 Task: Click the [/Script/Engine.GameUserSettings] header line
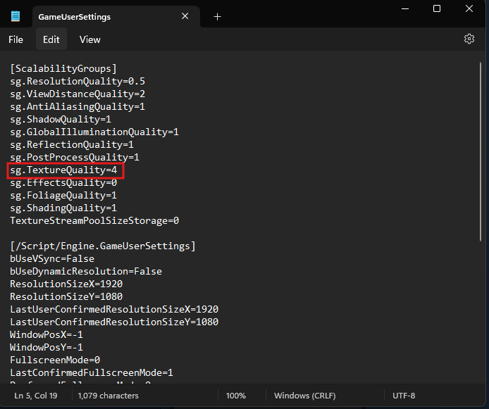103,246
